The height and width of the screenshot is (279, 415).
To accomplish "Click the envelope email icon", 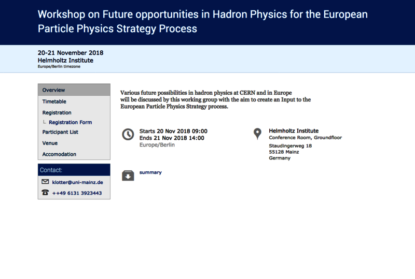I will [x=45, y=182].
